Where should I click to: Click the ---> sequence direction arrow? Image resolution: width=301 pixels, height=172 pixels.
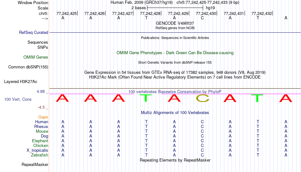(x=45, y=18)
